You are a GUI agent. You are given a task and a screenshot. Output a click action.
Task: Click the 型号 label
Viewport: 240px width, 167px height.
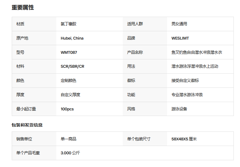pyautogui.click(x=20, y=52)
